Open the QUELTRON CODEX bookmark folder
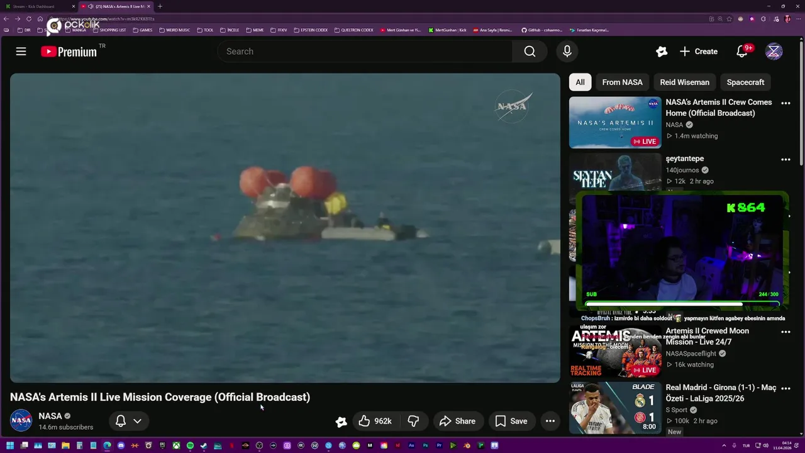The image size is (805, 453). click(x=353, y=30)
